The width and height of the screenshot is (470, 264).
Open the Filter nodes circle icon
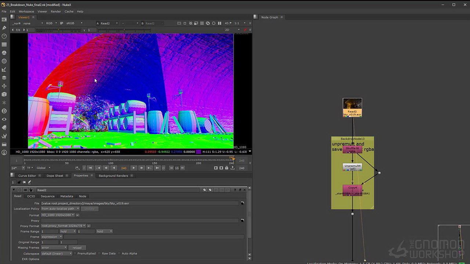4,61
